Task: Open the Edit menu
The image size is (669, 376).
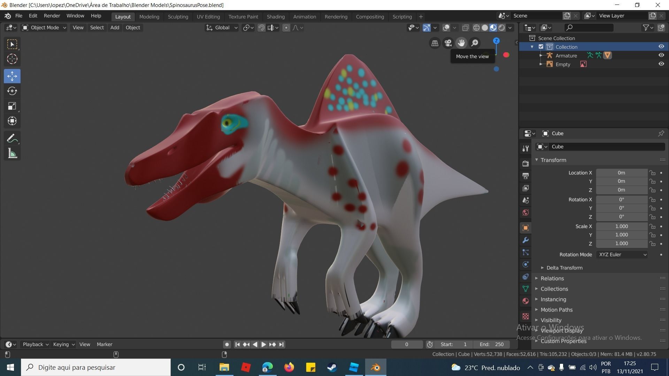Action: 33,16
